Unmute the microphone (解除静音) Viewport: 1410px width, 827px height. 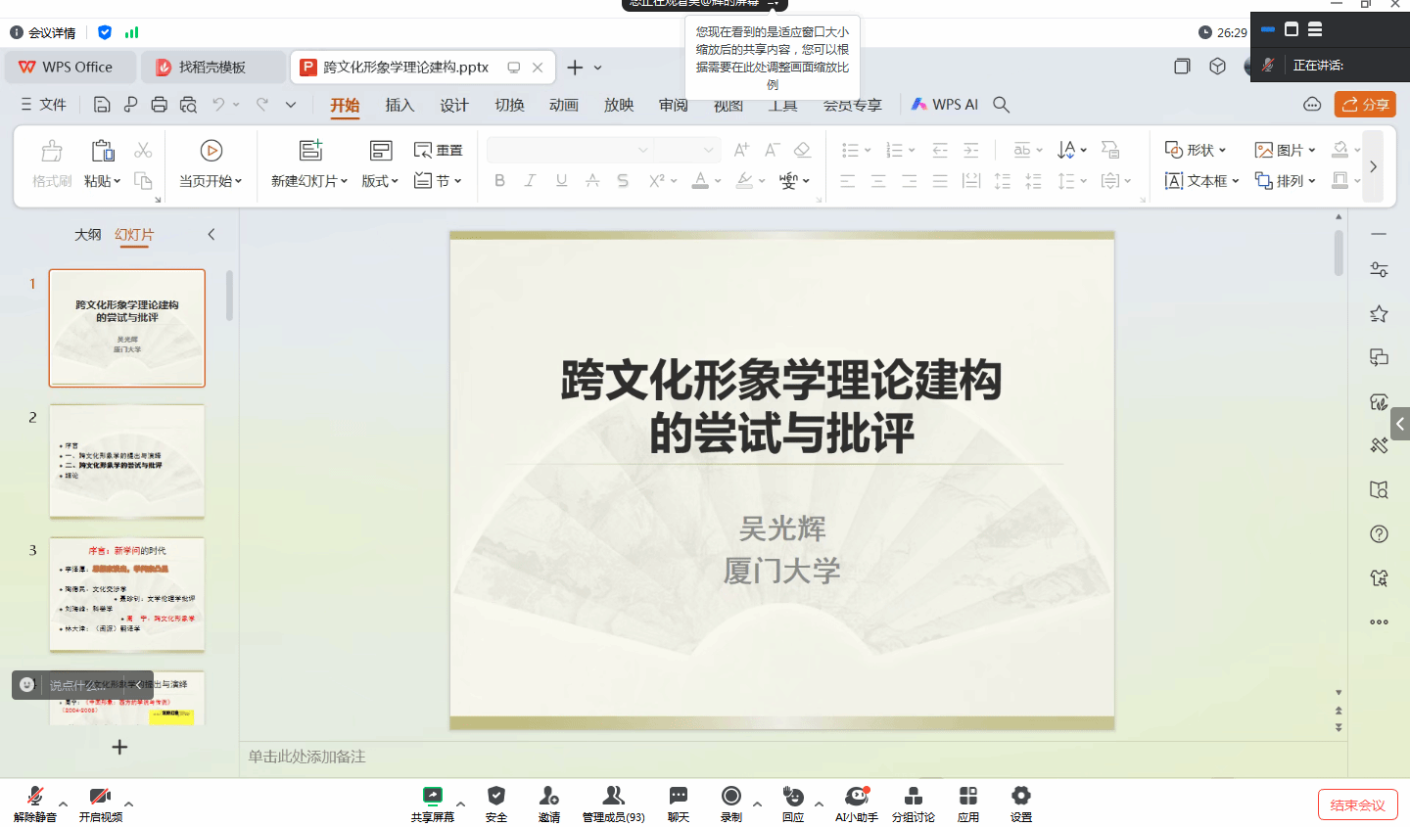coord(34,796)
